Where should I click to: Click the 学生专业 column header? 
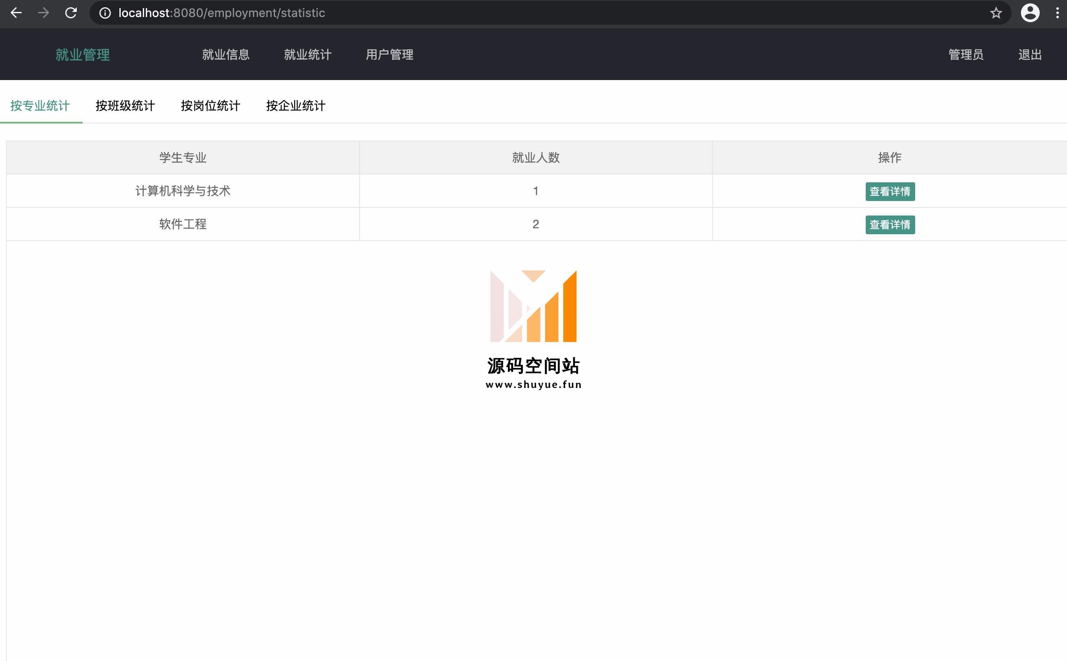tap(183, 158)
